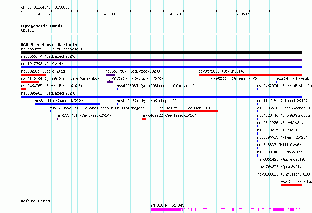Image resolution: width=312 pixels, height=213 pixels.
Task: Click the red bar under nsv5464565
Action: click(x=23, y=89)
